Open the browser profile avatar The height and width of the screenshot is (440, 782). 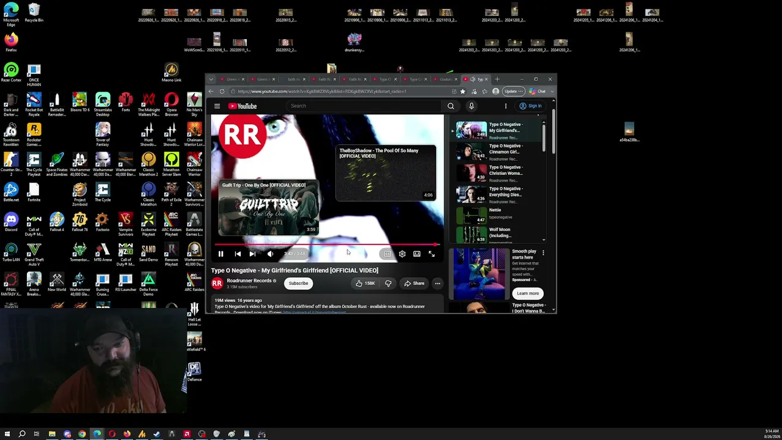pyautogui.click(x=495, y=91)
